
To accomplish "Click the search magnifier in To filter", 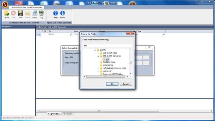I will pyautogui.click(x=71, y=34).
